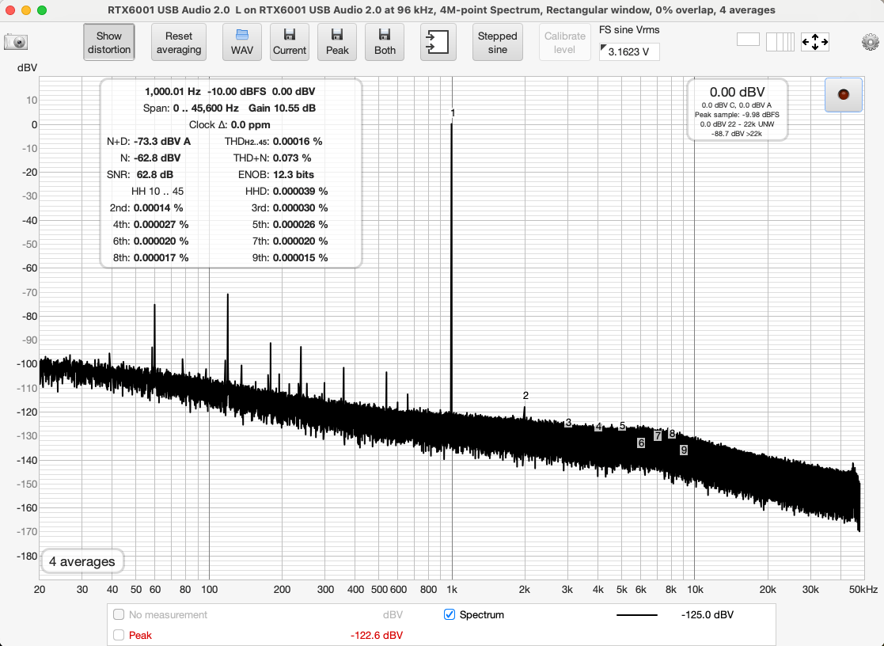This screenshot has width=884, height=646.
Task: Click the Calibrate level button
Action: (564, 42)
